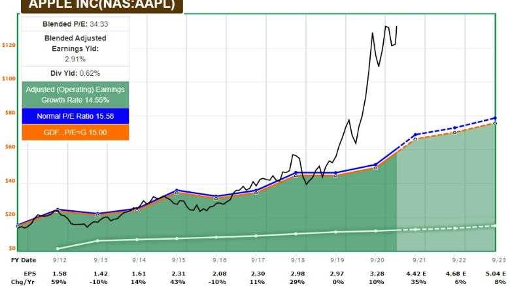Click the 0% yearly change value
Image resolution: width=510 pixels, height=286 pixels.
click(338, 282)
